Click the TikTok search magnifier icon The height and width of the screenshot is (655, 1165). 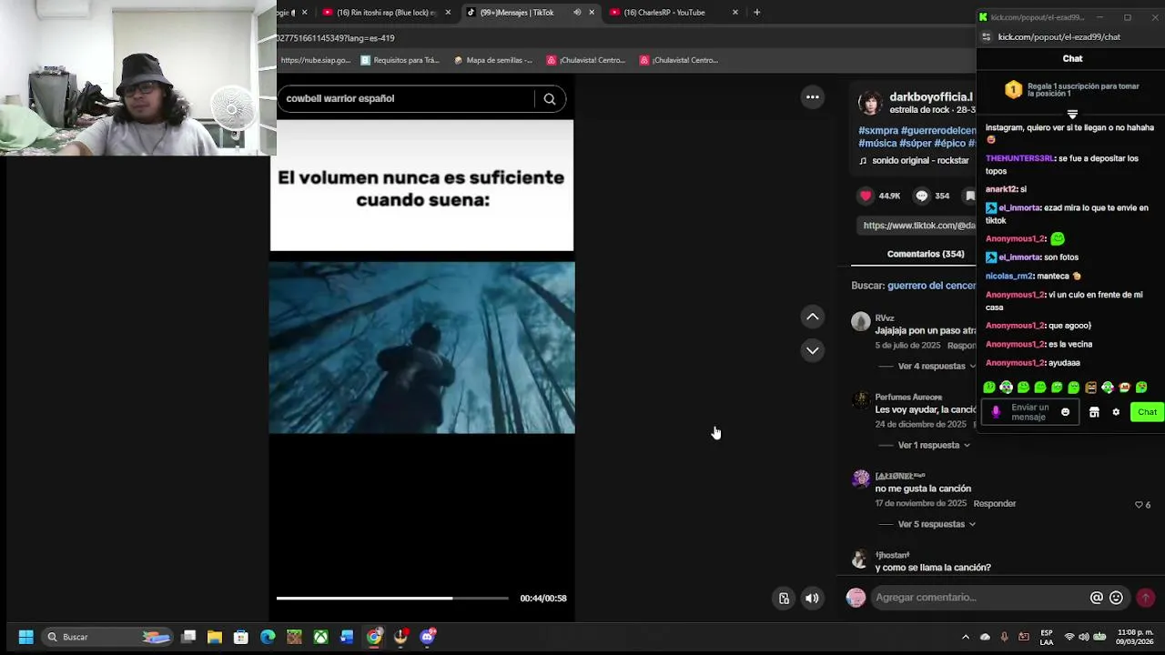click(x=550, y=99)
